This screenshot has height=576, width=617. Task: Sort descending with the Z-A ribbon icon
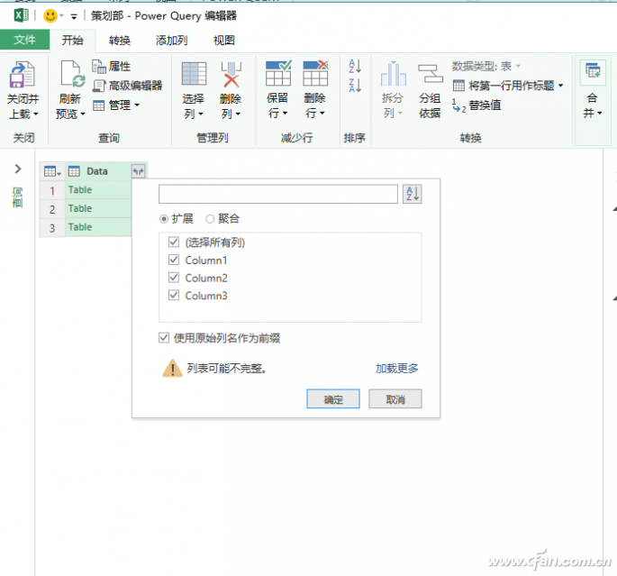click(x=355, y=85)
